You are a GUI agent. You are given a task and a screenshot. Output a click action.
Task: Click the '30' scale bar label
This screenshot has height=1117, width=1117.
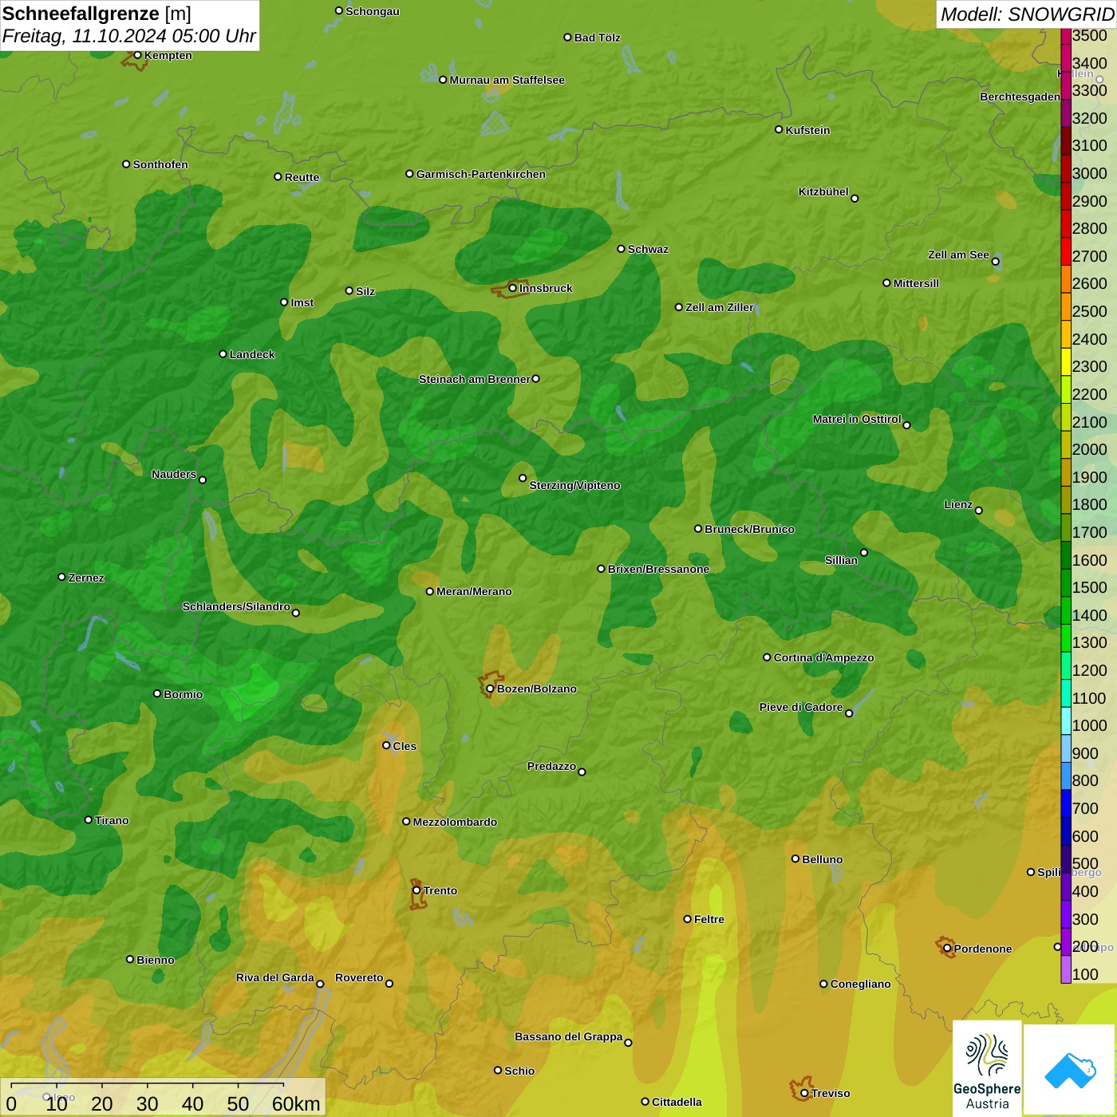point(148,1103)
